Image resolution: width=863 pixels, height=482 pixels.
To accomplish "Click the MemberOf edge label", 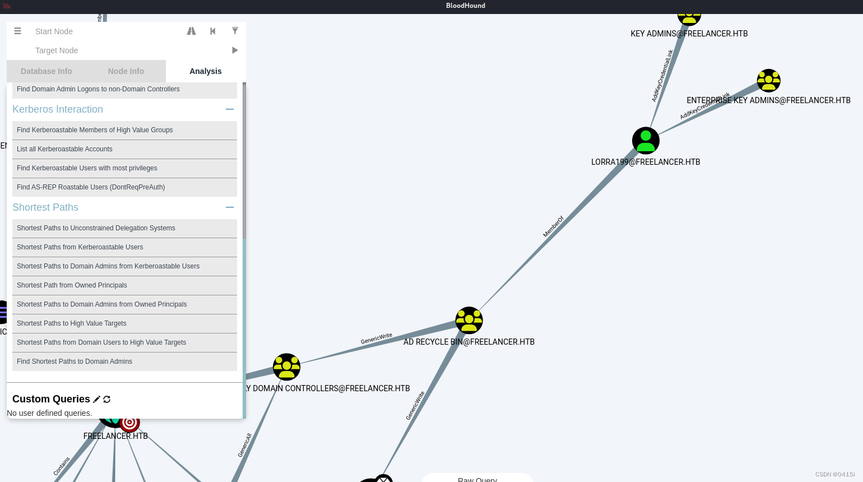I will point(553,226).
